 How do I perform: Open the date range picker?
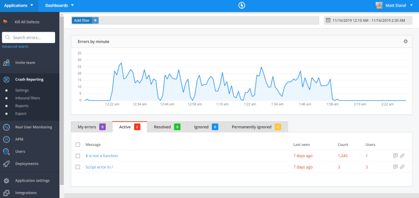[368, 20]
